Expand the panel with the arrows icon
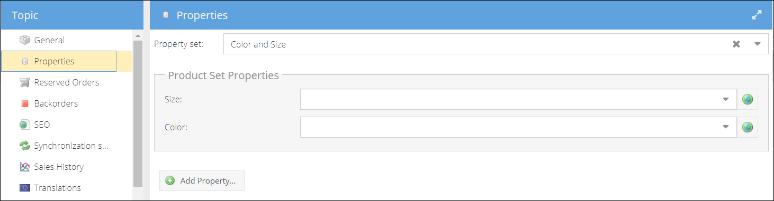Viewport: 774px width, 201px height. (x=757, y=15)
